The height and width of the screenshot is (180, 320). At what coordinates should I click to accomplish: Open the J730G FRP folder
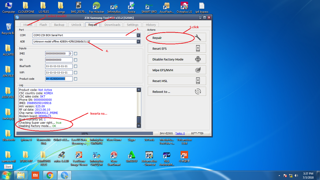[26, 157]
